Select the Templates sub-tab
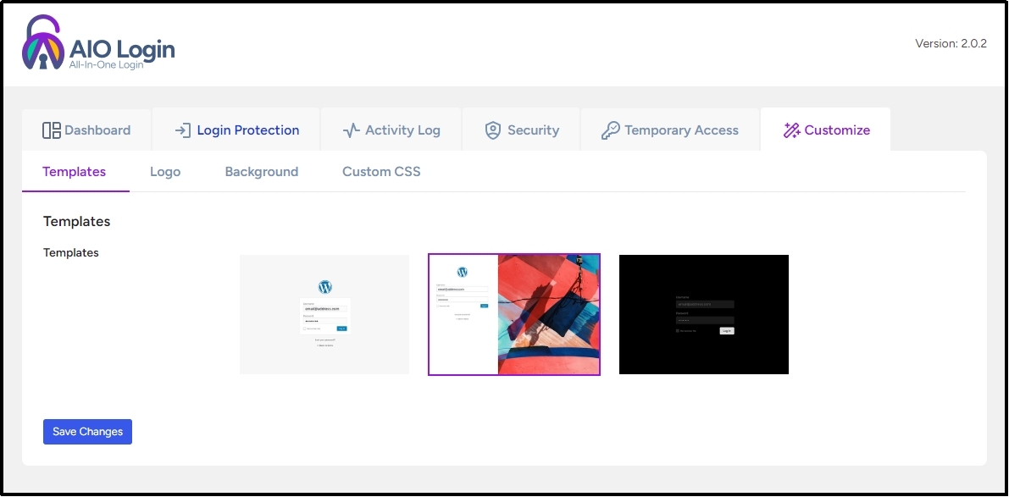 click(x=75, y=171)
